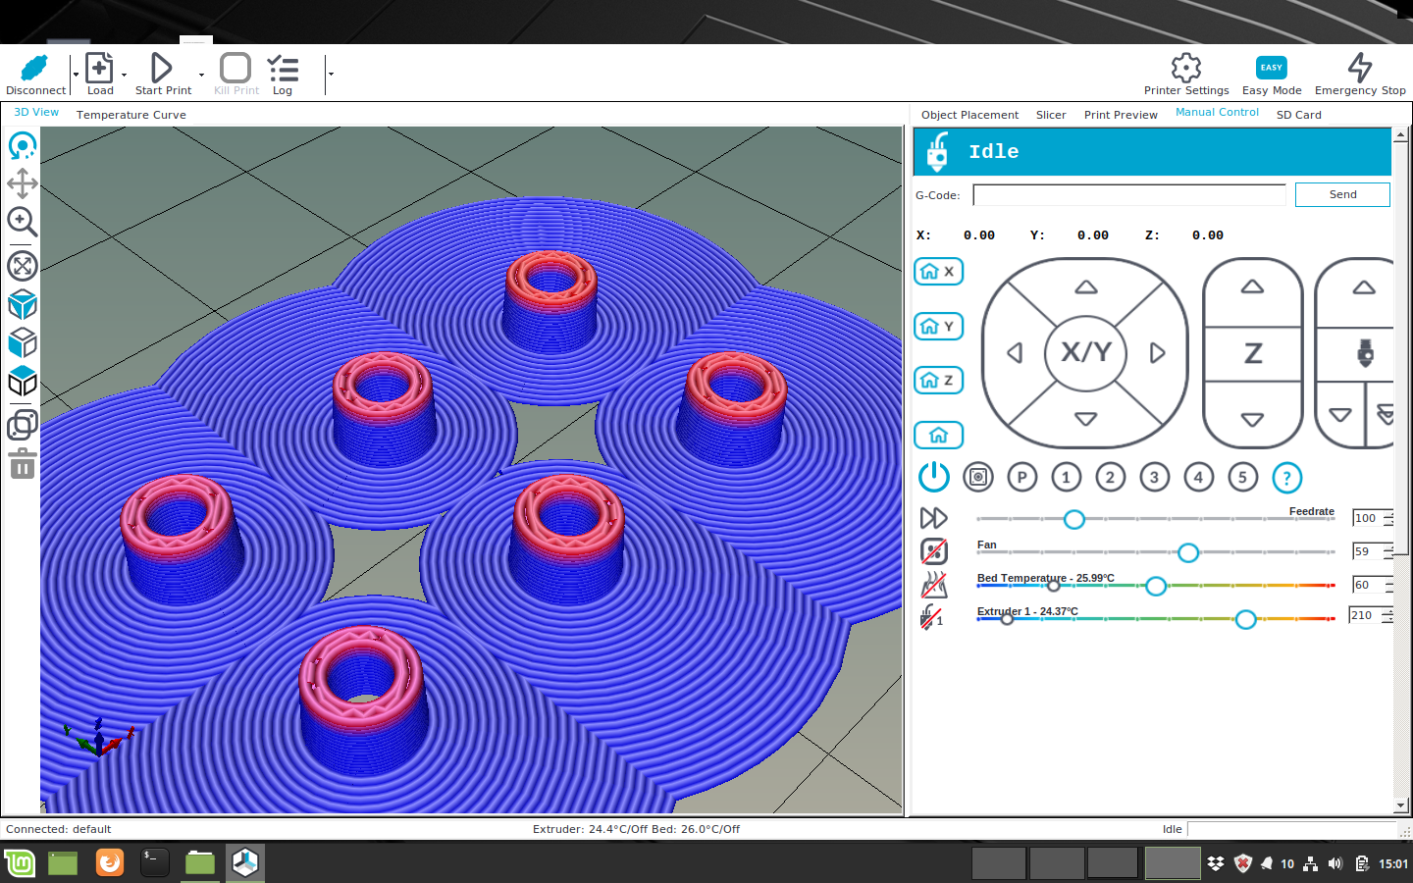Home the Z axis
This screenshot has width=1413, height=883.
click(938, 381)
